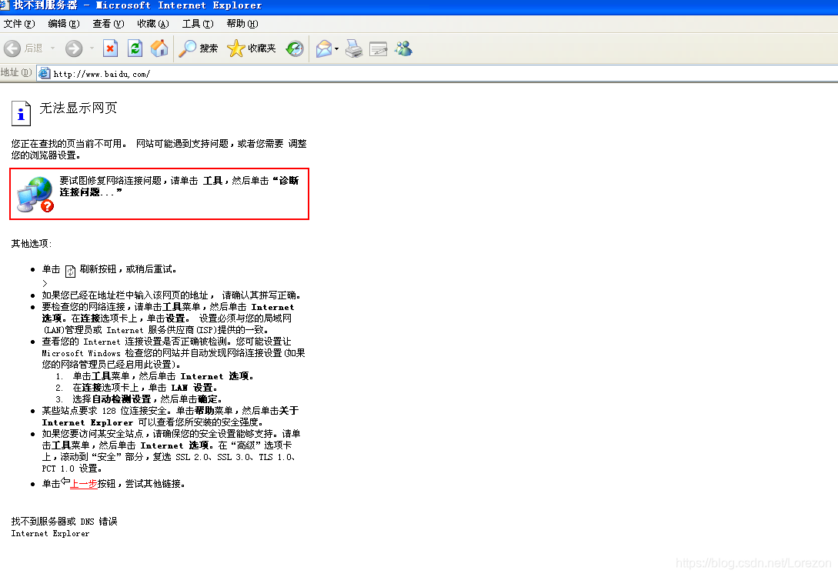Click the address bar with baidu URL
This screenshot has height=577, width=838.
tap(437, 74)
